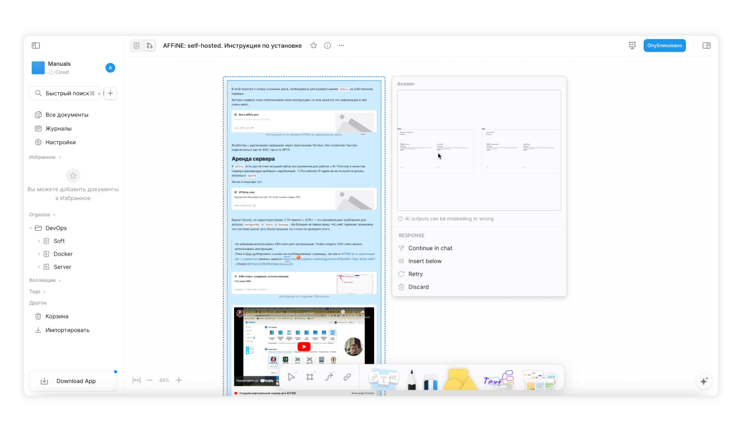
Task: Click the Download App button
Action: coord(73,381)
